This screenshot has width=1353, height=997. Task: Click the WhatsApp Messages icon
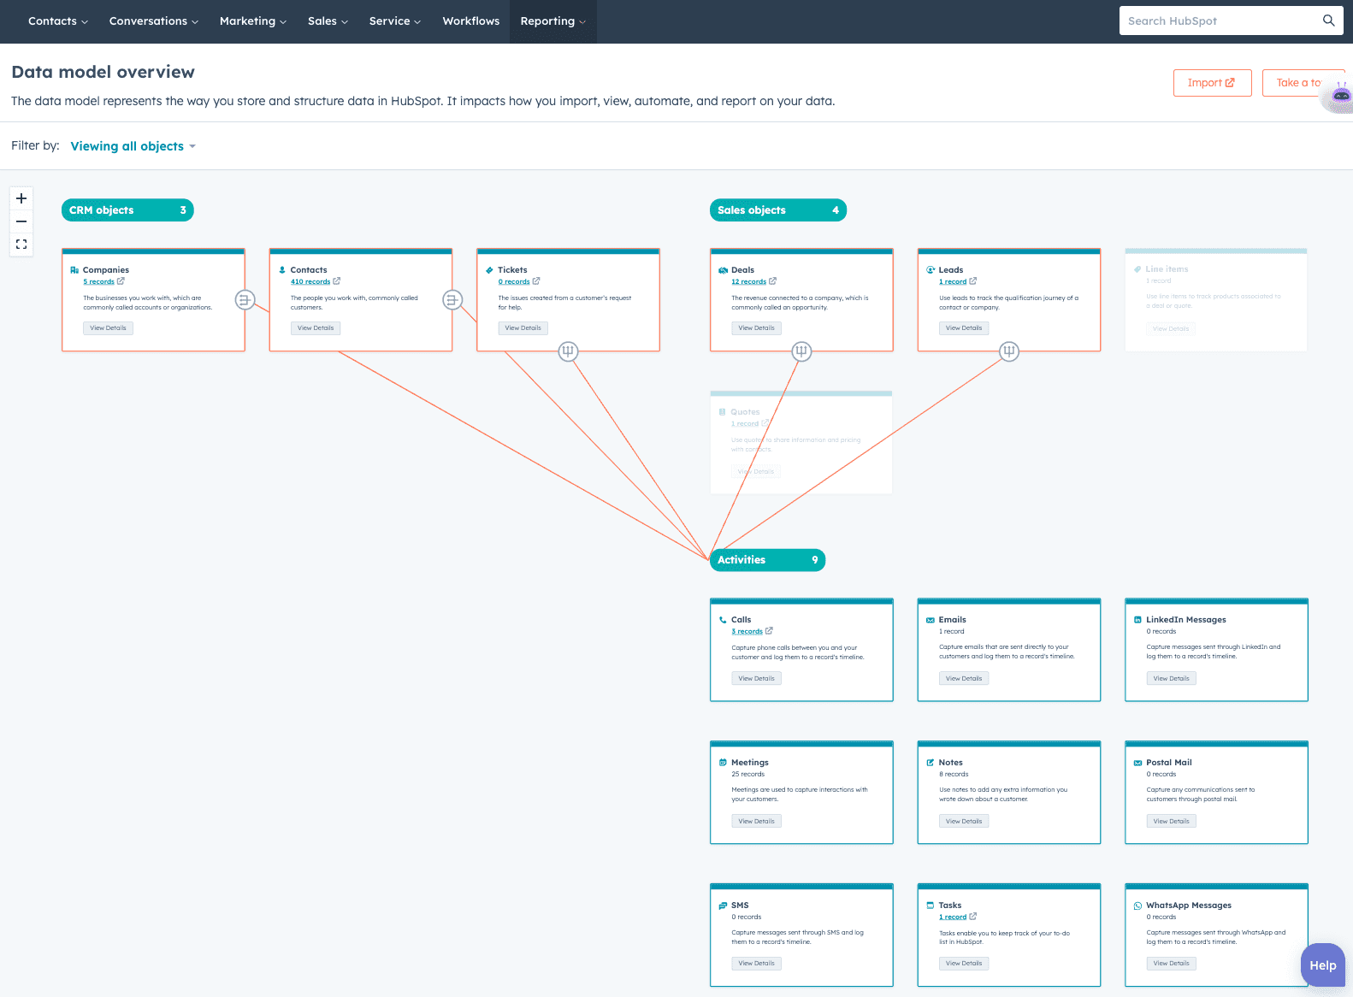pyautogui.click(x=1138, y=906)
